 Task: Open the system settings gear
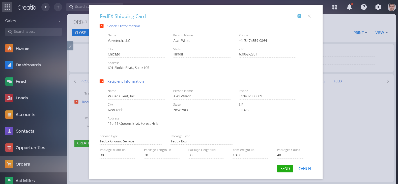tap(378, 7)
